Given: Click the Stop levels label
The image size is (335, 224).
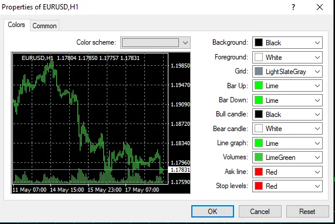Looking at the screenshot, I should [232, 186].
